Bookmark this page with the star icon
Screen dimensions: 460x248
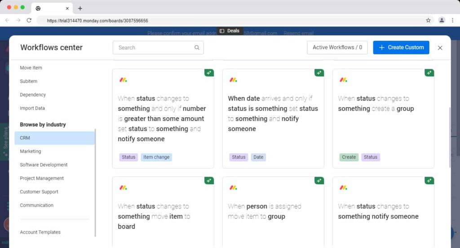click(428, 20)
